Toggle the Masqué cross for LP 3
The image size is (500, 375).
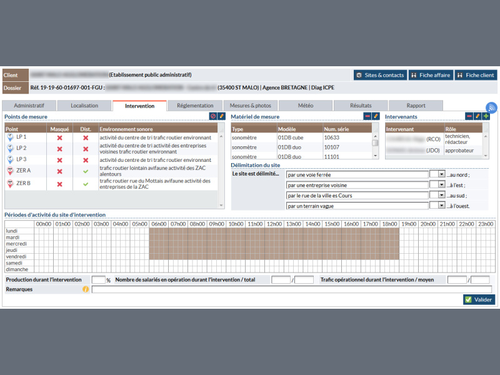coord(59,160)
